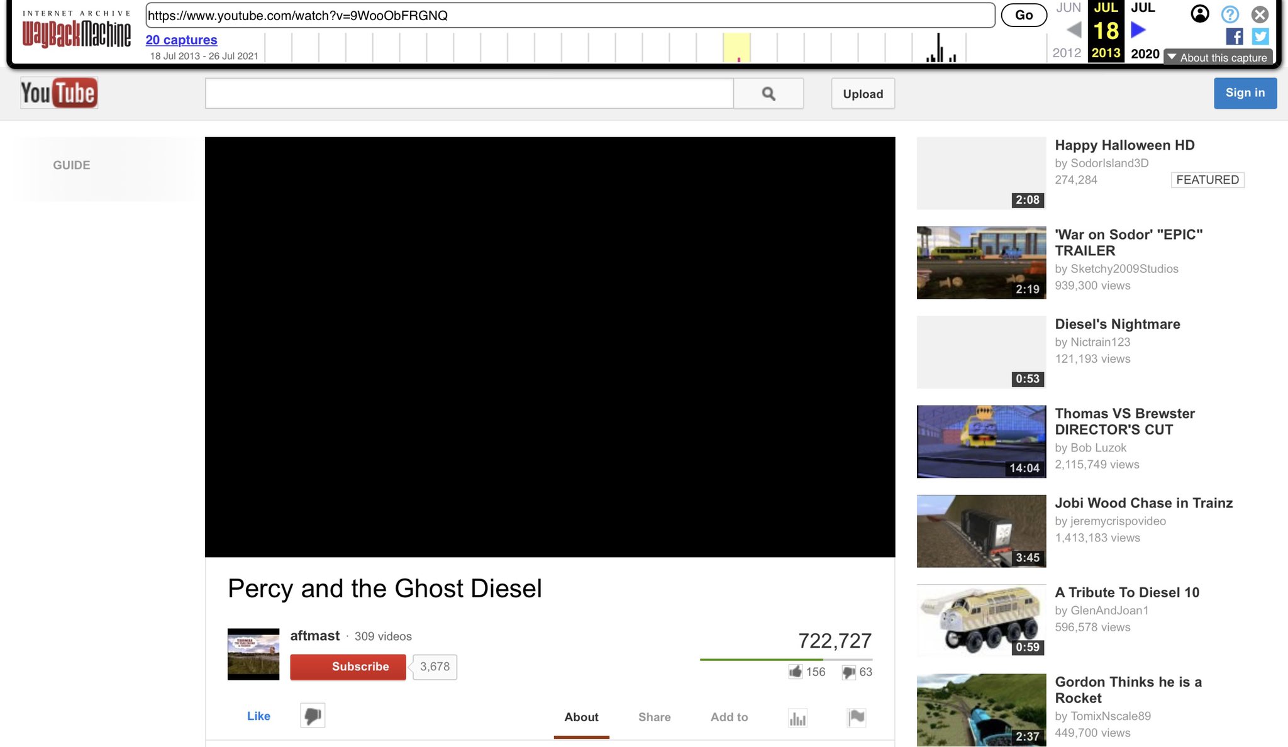This screenshot has width=1288, height=747.
Task: Flag the video with the report icon
Action: coord(856,717)
